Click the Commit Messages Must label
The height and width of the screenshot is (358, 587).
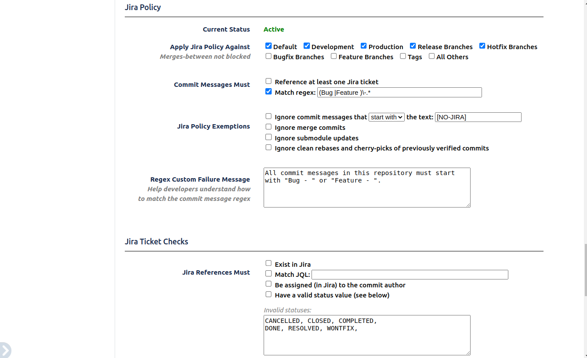pos(212,85)
